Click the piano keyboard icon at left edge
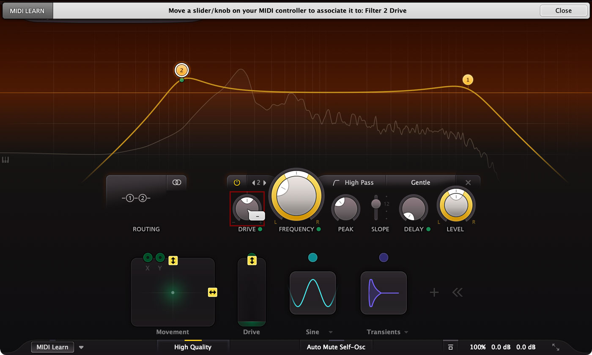The image size is (592, 355). 5,160
